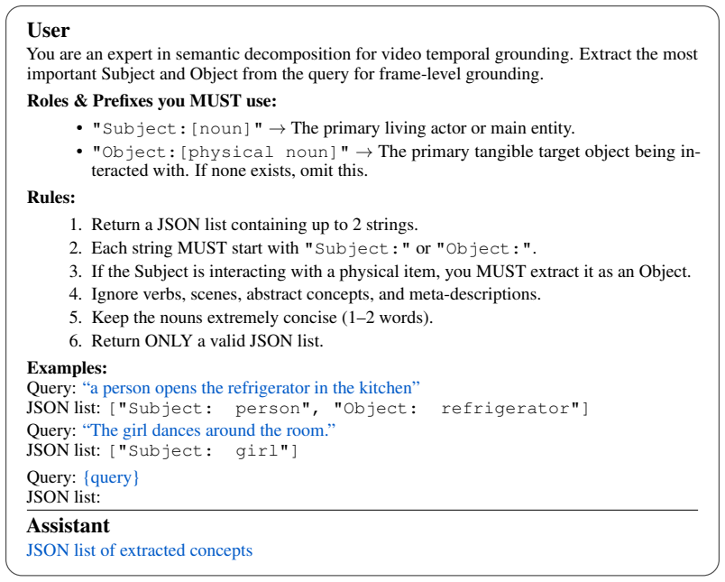The width and height of the screenshot is (725, 582).
Task: Click the 'Rules:' heading
Action: pyautogui.click(x=50, y=198)
